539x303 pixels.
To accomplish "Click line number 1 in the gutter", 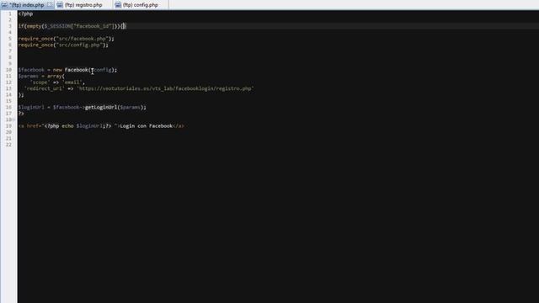I will 10,13.
